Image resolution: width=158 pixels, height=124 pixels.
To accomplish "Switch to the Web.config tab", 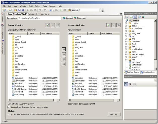I will point(33,14).
